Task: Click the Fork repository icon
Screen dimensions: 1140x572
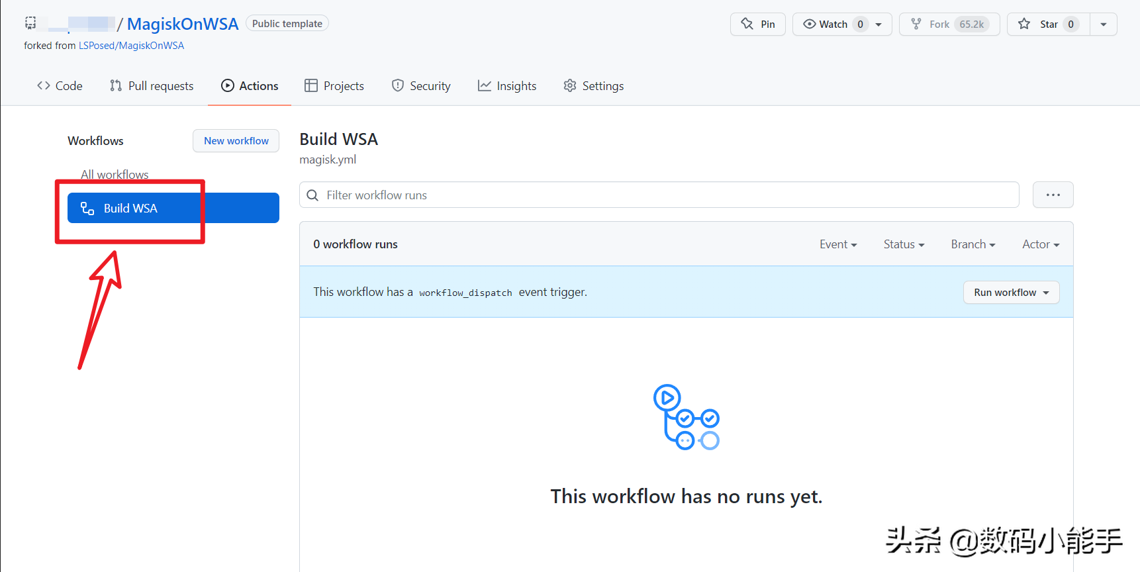Action: pos(916,24)
